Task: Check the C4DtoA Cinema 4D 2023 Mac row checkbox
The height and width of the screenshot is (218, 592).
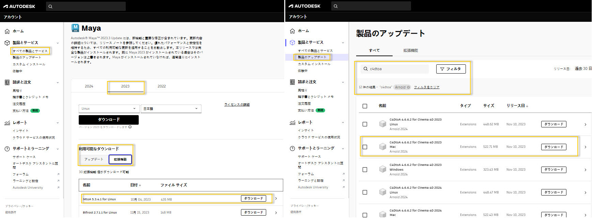Action: tap(365, 147)
